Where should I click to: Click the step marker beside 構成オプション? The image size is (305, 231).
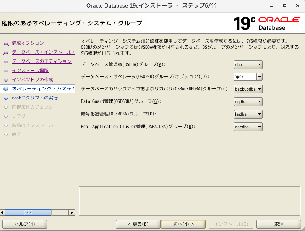(x=6, y=43)
